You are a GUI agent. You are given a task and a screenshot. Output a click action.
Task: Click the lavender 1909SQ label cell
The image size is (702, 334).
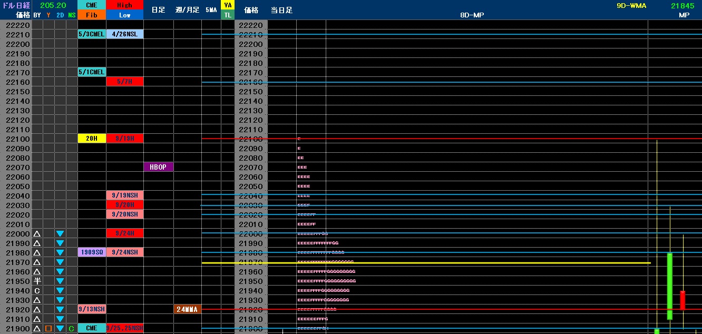tap(92, 252)
